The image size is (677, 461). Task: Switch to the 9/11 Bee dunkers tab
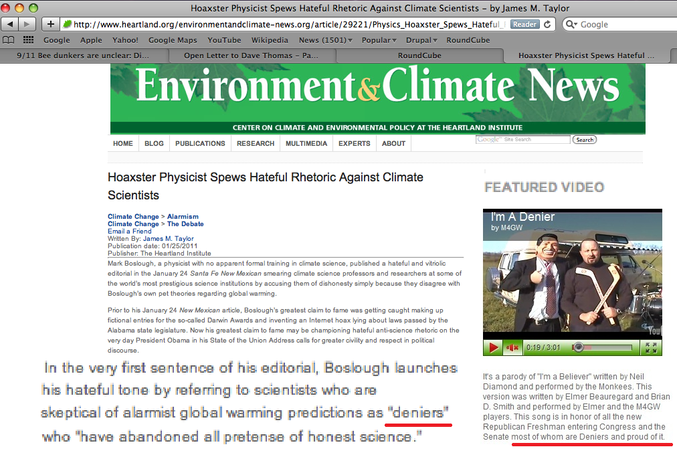(83, 56)
